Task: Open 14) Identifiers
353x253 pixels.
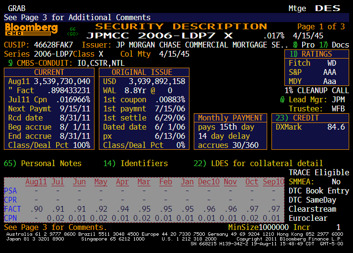Action: pos(136,163)
